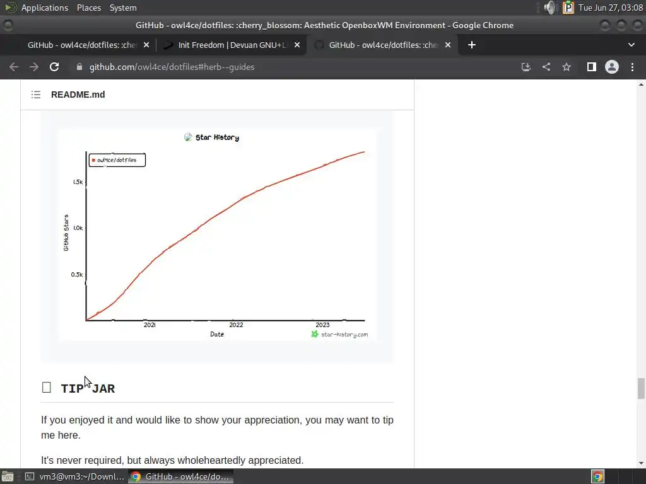Open the Applications menu
The image size is (646, 484).
(45, 8)
